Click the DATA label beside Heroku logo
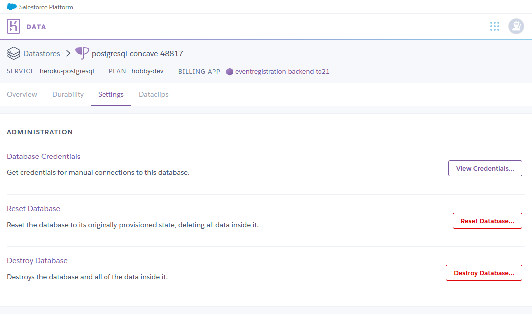532x316 pixels. pyautogui.click(x=36, y=27)
